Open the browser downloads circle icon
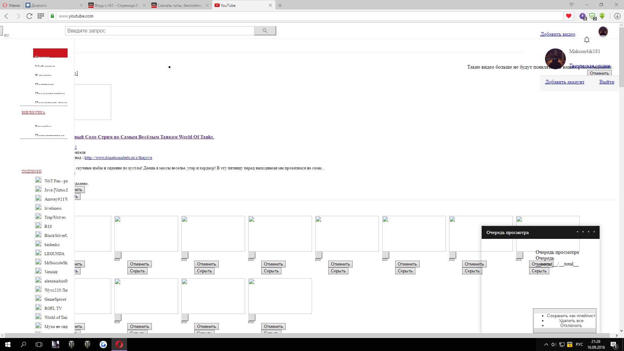624x351 pixels. (x=617, y=16)
